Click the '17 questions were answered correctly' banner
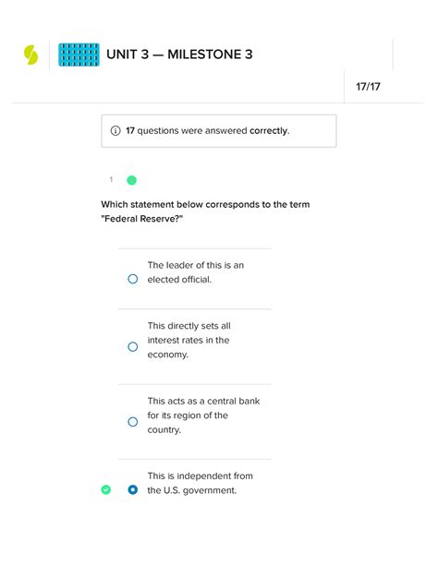Image resolution: width=438 pixels, height=566 pixels. click(219, 131)
